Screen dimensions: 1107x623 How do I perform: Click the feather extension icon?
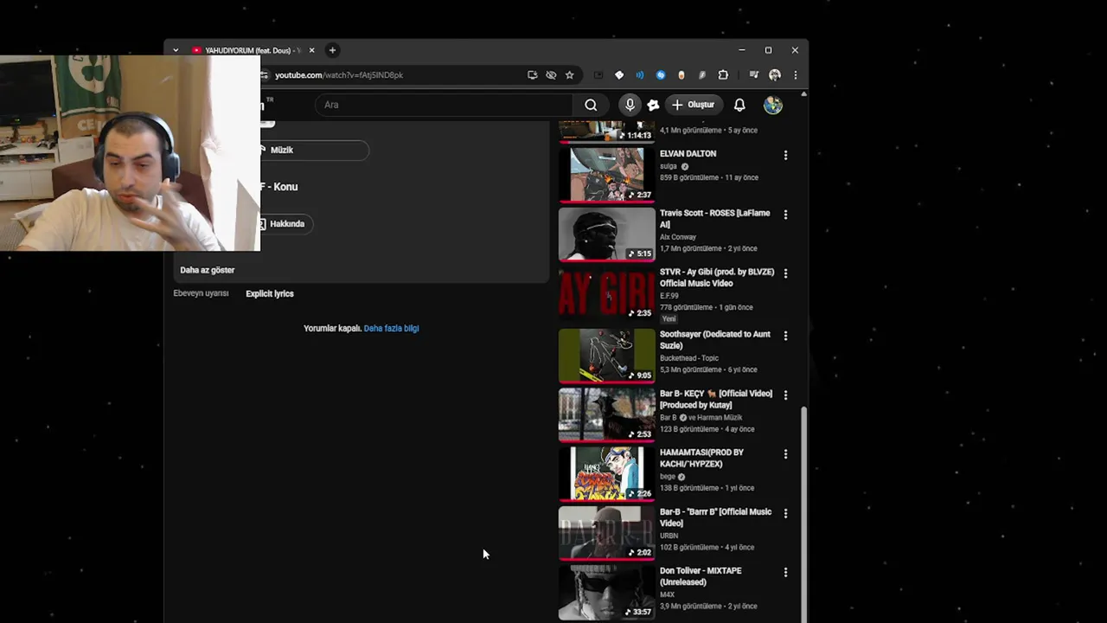(702, 75)
